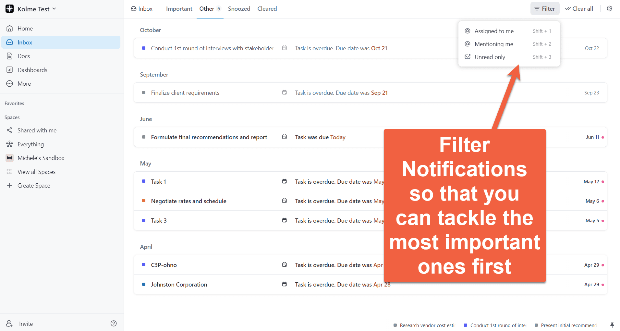Click Create Space in sidebar
The width and height of the screenshot is (620, 331).
point(33,186)
